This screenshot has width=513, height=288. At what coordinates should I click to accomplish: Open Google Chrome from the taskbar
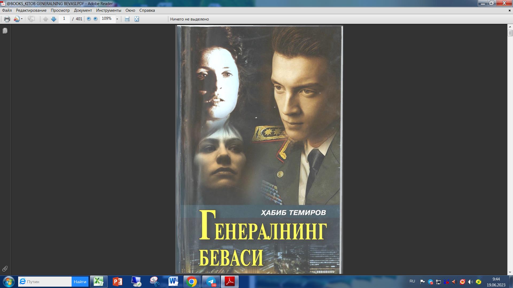click(x=192, y=282)
